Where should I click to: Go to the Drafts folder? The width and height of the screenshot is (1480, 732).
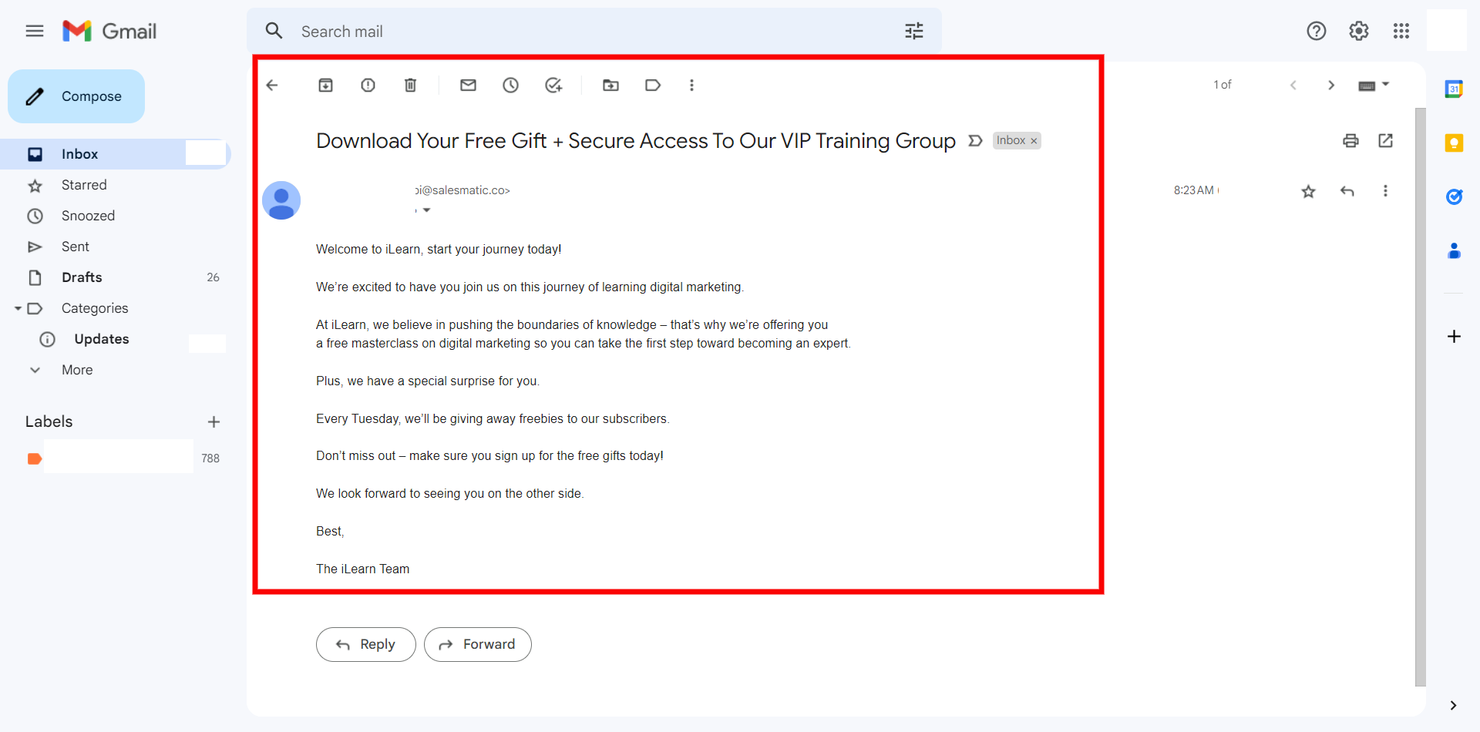point(82,277)
